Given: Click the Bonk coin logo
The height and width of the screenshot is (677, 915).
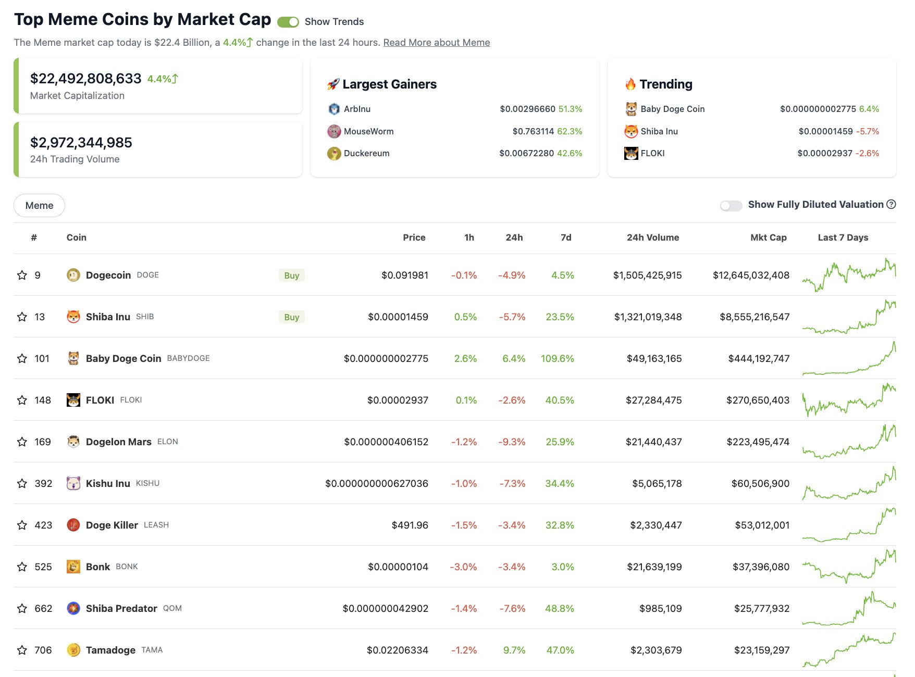Looking at the screenshot, I should [73, 567].
